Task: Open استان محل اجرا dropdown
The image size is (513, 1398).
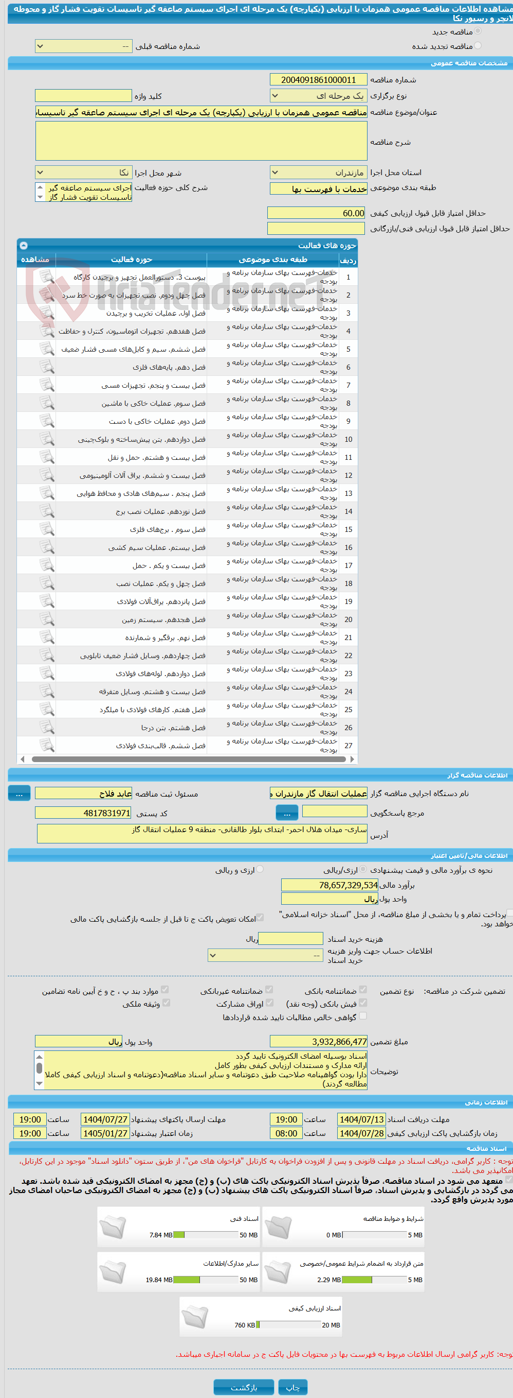Action: click(x=319, y=172)
